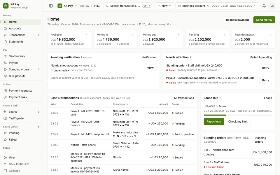Click the Payment requests icon
280x175 pixels.
pos(5,91)
